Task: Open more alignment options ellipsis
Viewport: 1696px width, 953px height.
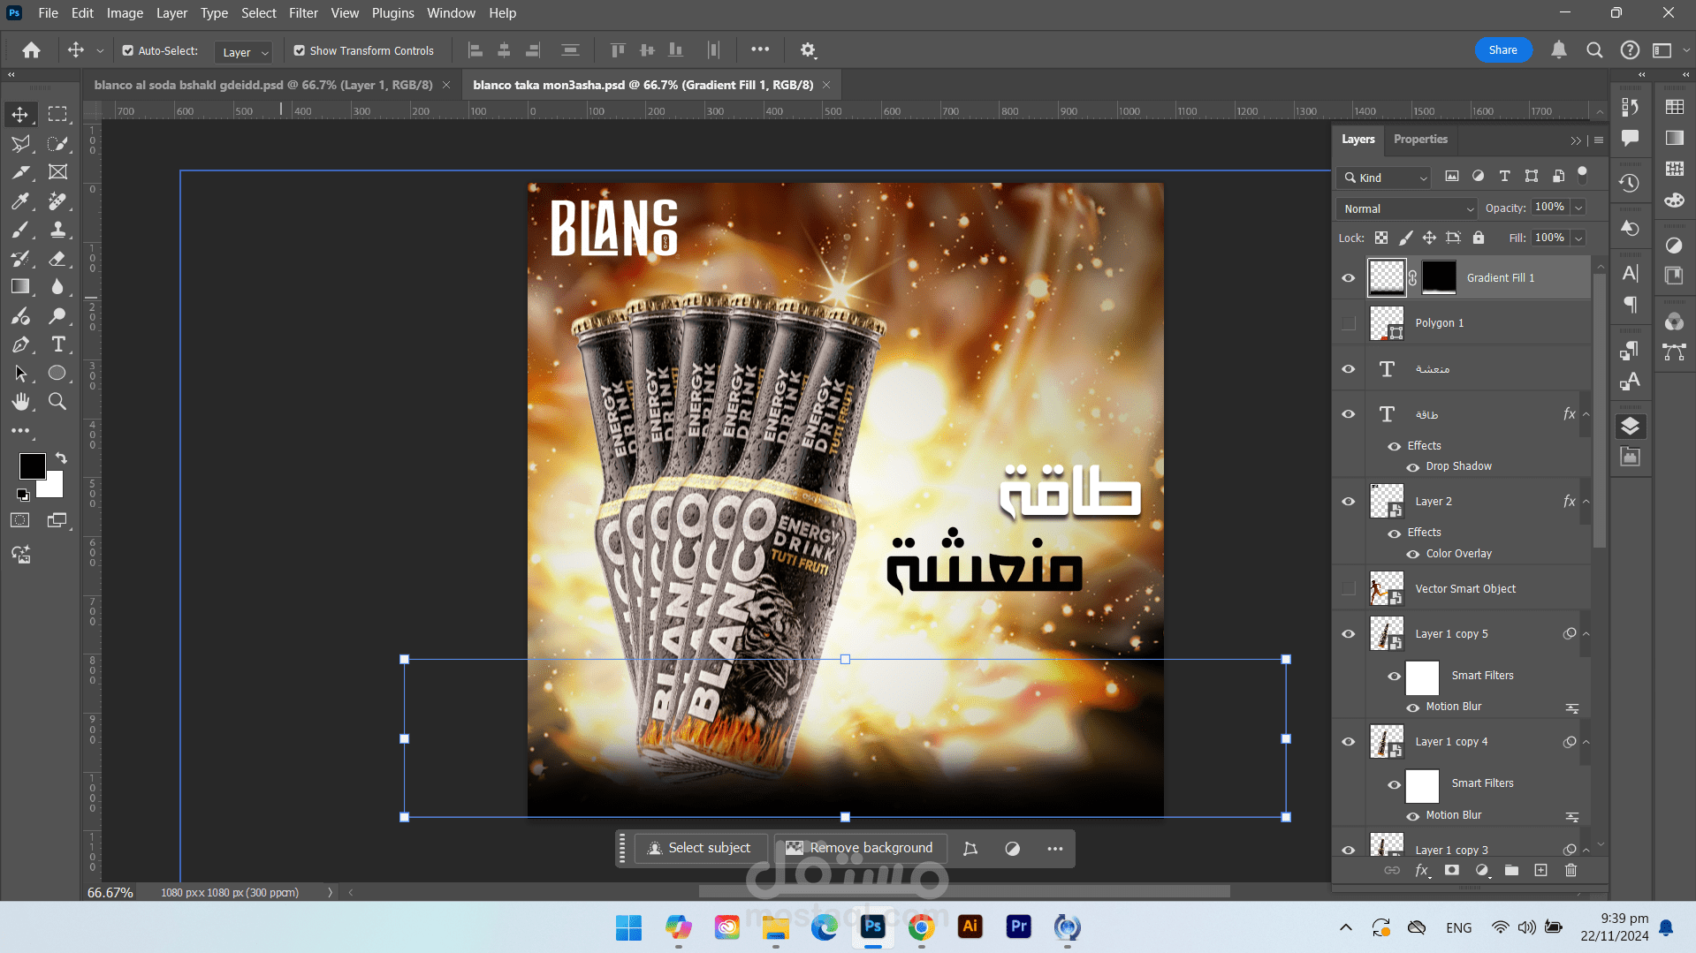Action: pyautogui.click(x=760, y=50)
